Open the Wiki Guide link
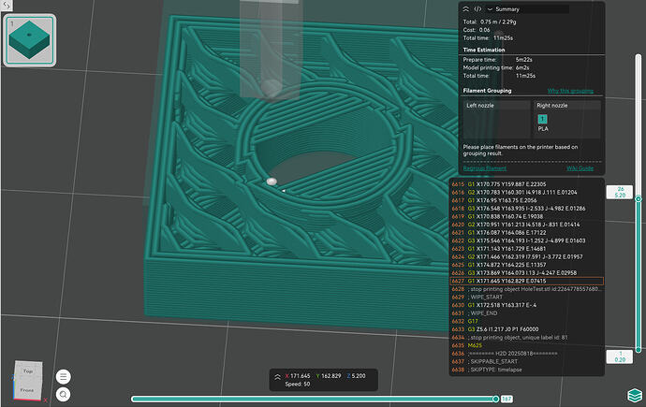The width and height of the screenshot is (646, 407). click(x=580, y=167)
